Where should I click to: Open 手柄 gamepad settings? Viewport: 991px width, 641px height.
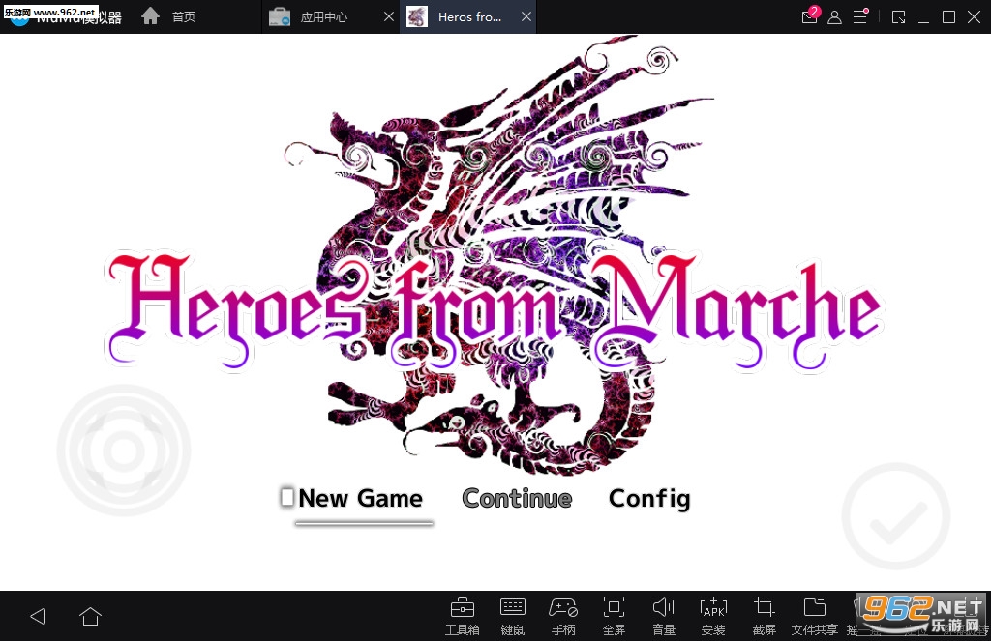(x=563, y=617)
